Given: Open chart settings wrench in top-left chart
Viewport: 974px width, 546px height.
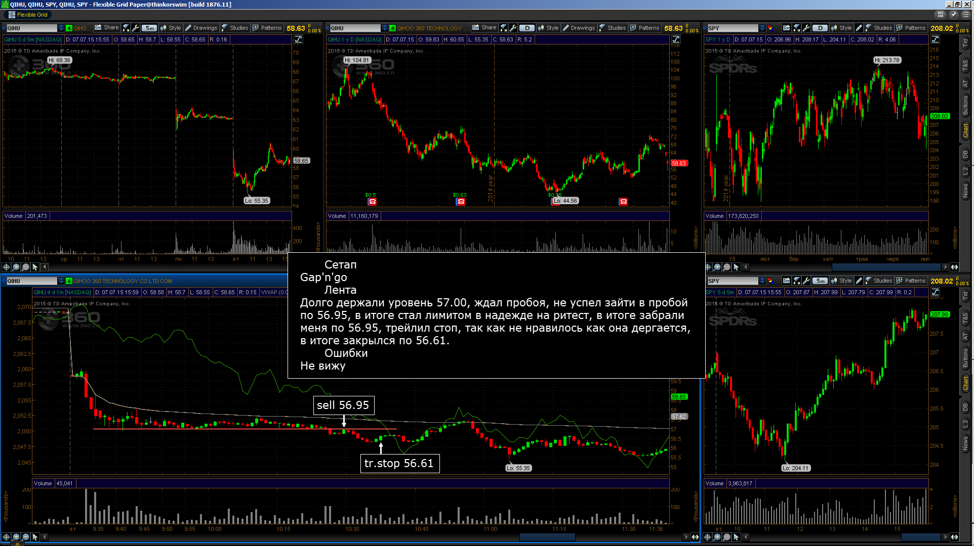Looking at the screenshot, I should [x=135, y=28].
